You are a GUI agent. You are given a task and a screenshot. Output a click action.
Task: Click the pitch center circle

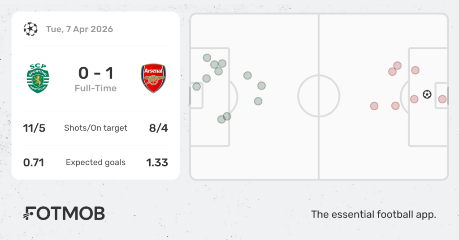[x=319, y=96]
